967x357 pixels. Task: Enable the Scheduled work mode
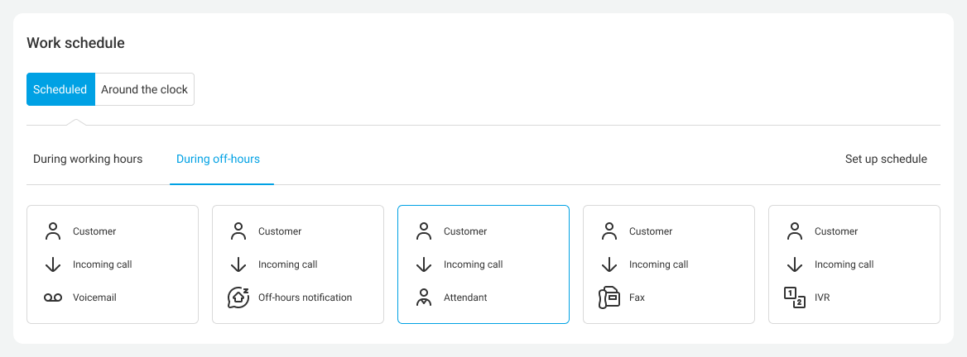60,89
